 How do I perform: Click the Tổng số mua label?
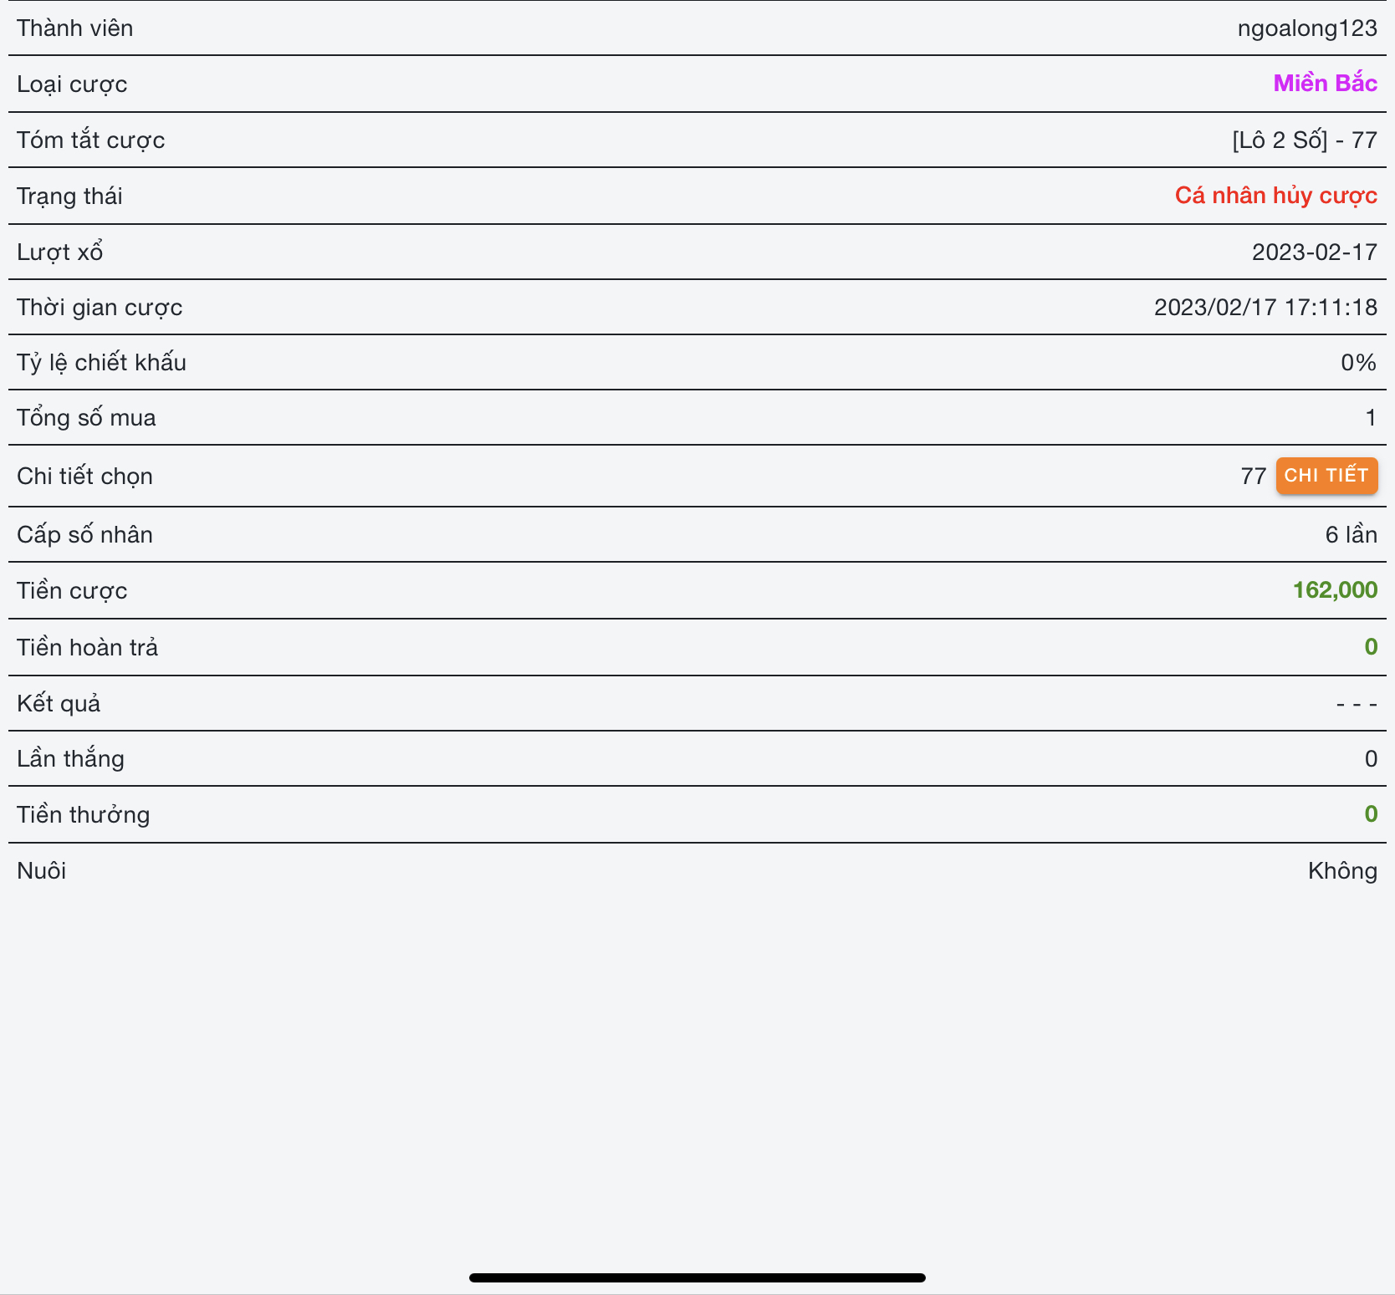tap(86, 417)
